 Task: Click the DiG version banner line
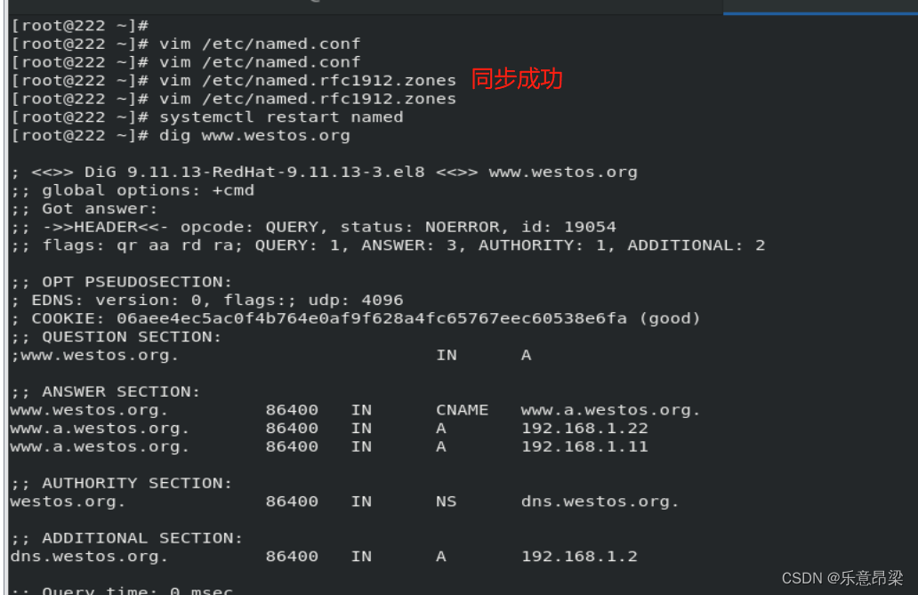pos(325,173)
